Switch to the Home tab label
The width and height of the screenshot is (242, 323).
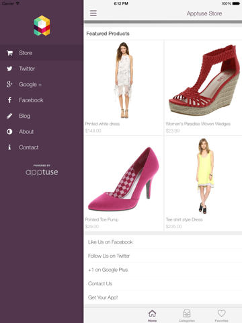click(152, 320)
